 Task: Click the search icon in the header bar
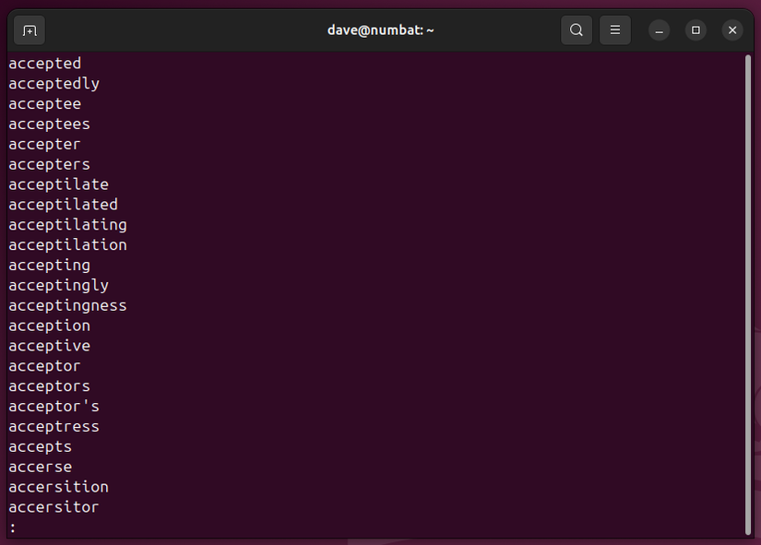pyautogui.click(x=576, y=30)
